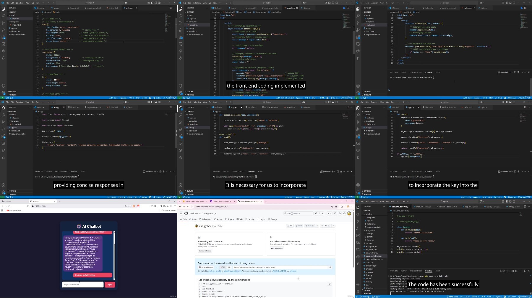This screenshot has height=298, width=532.
Task: Click Set up in Desktop button
Action: (x=206, y=267)
